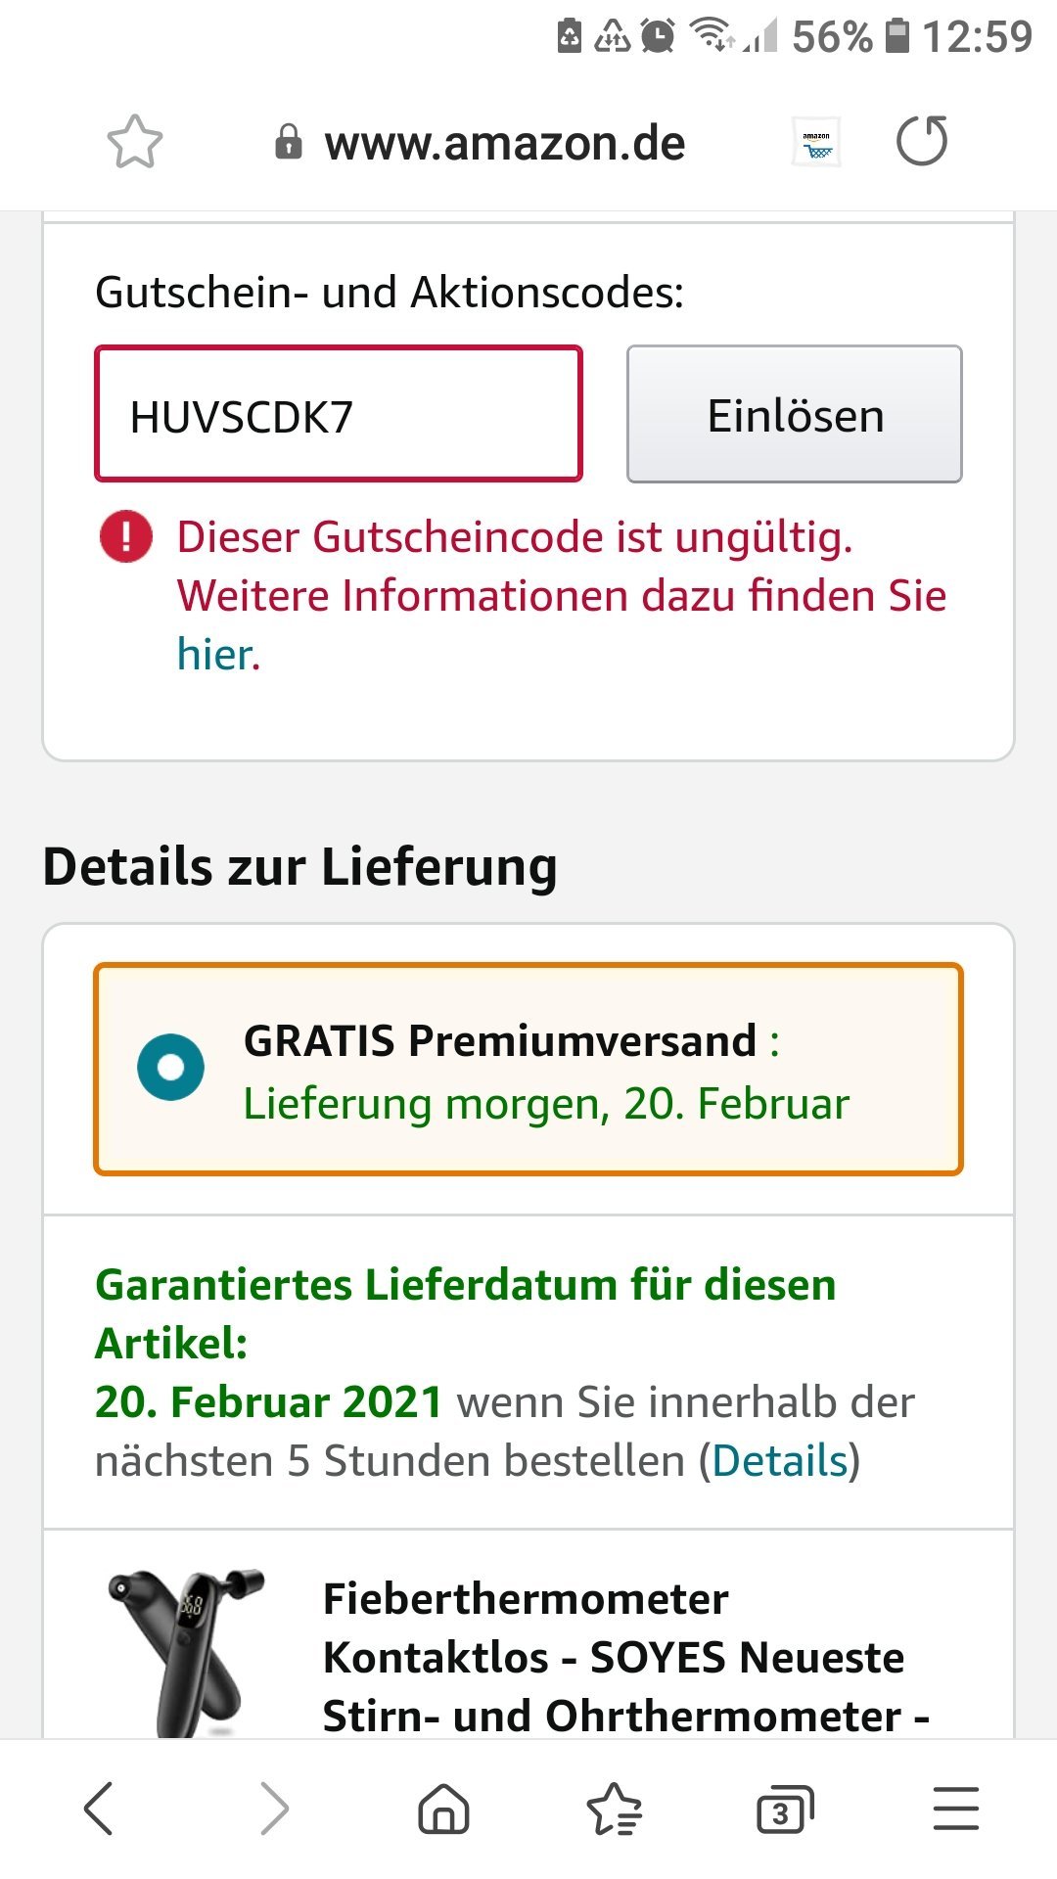Reload the Amazon page
The width and height of the screenshot is (1057, 1879).
[922, 142]
